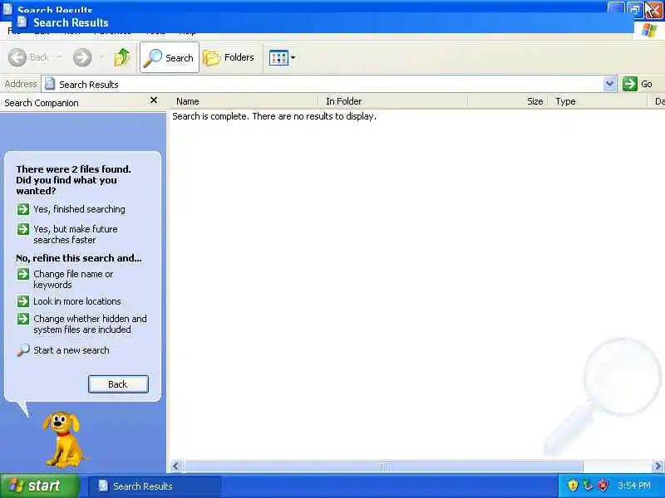
Task: Click the horizontal scrollbar thumb
Action: tap(383, 466)
